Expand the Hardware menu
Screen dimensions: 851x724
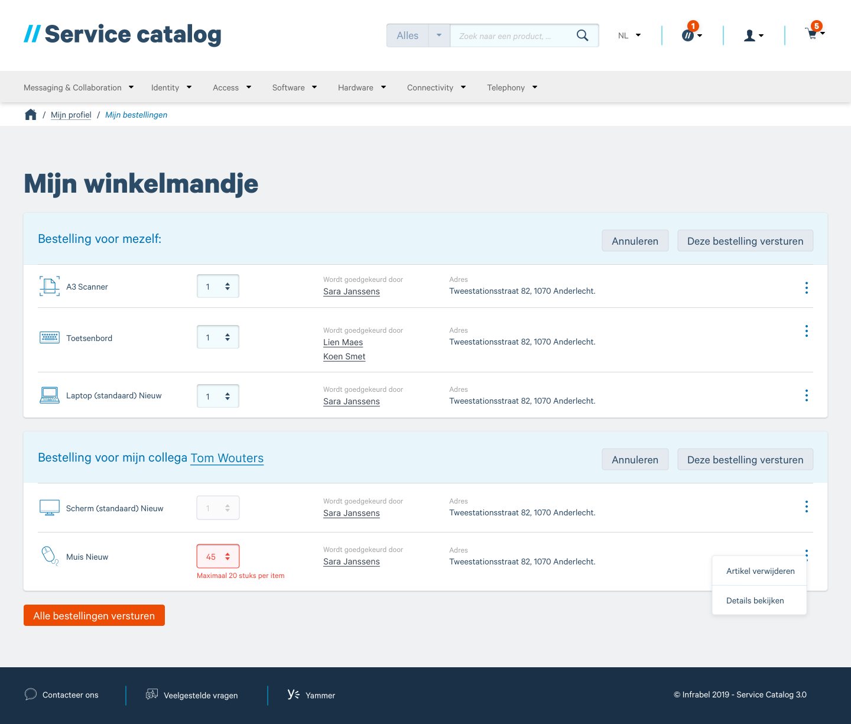[362, 87]
